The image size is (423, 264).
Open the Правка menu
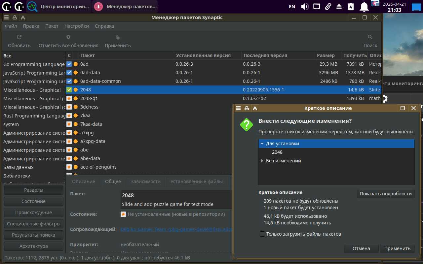pos(31,26)
